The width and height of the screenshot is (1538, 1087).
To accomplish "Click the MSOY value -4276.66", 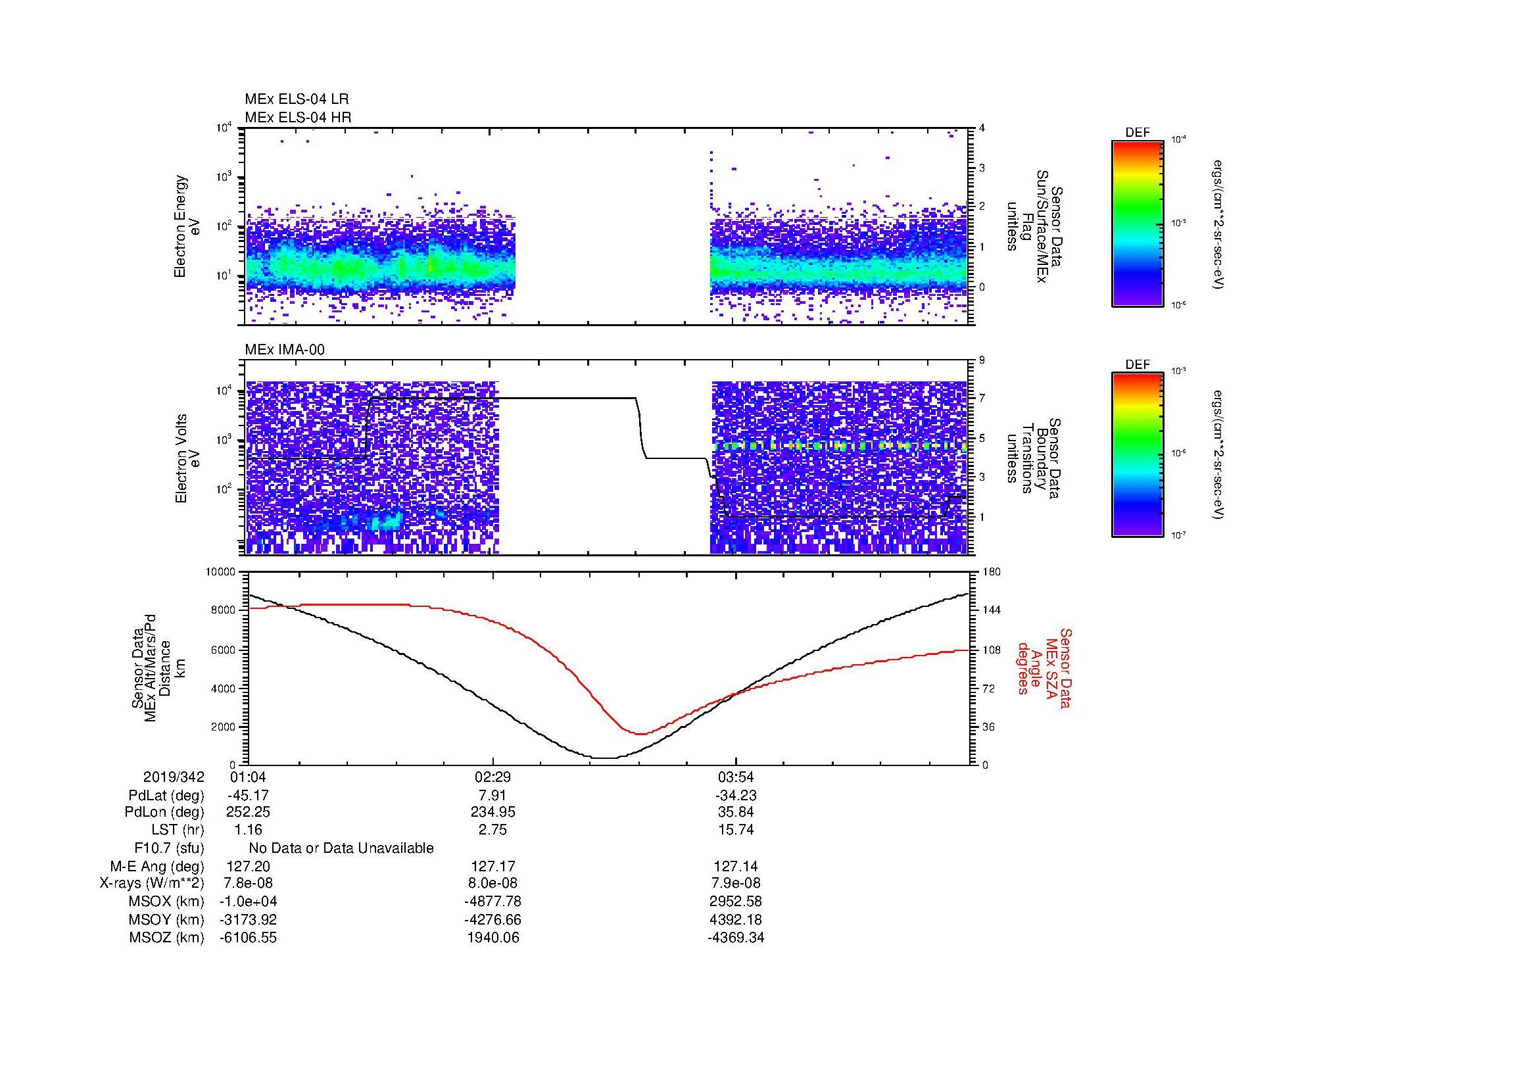I will [493, 919].
